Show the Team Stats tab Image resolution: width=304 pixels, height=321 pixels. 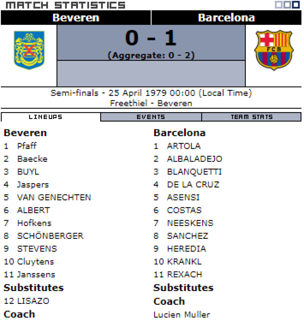(251, 117)
